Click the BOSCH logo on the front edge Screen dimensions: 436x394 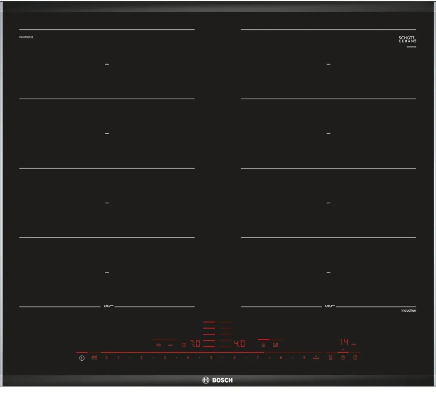click(x=217, y=380)
